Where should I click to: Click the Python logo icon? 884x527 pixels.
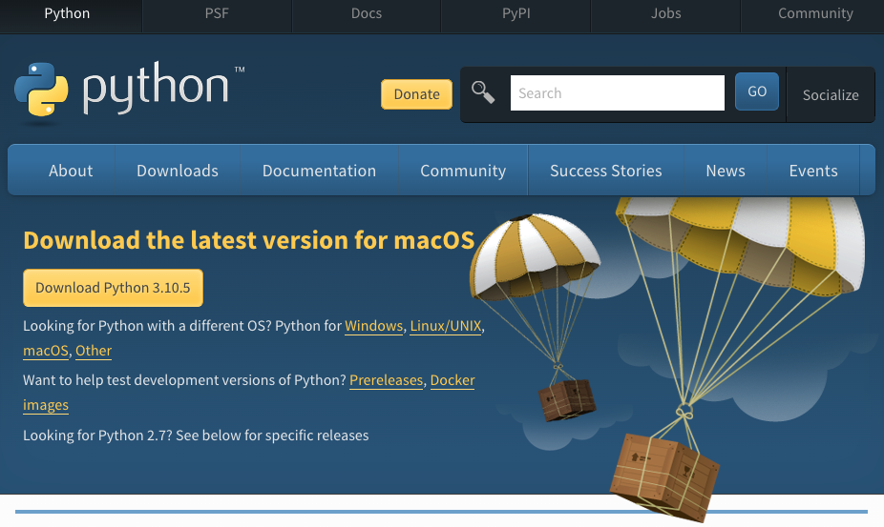click(41, 90)
